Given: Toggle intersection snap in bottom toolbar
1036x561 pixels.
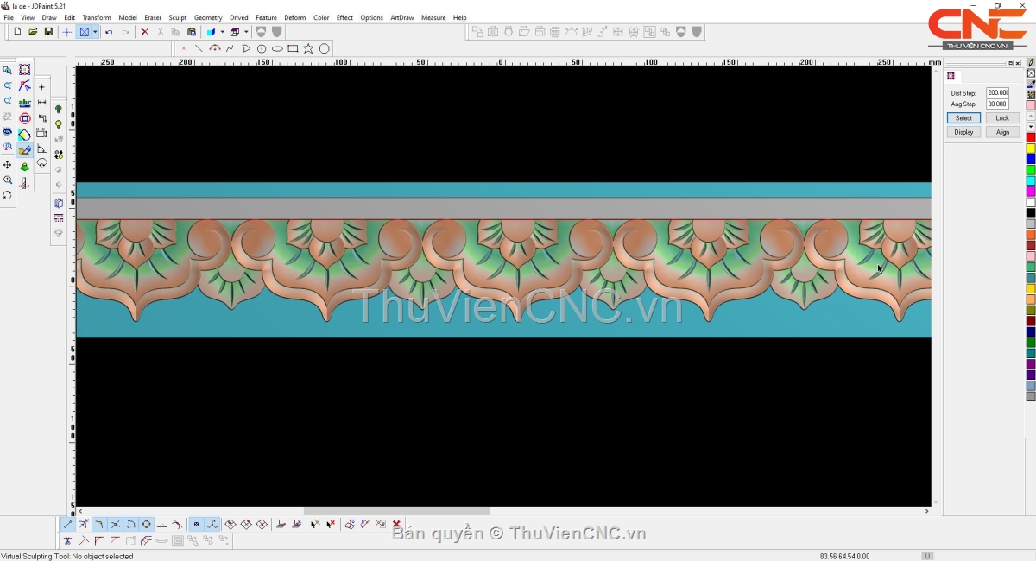Looking at the screenshot, I should point(116,524).
